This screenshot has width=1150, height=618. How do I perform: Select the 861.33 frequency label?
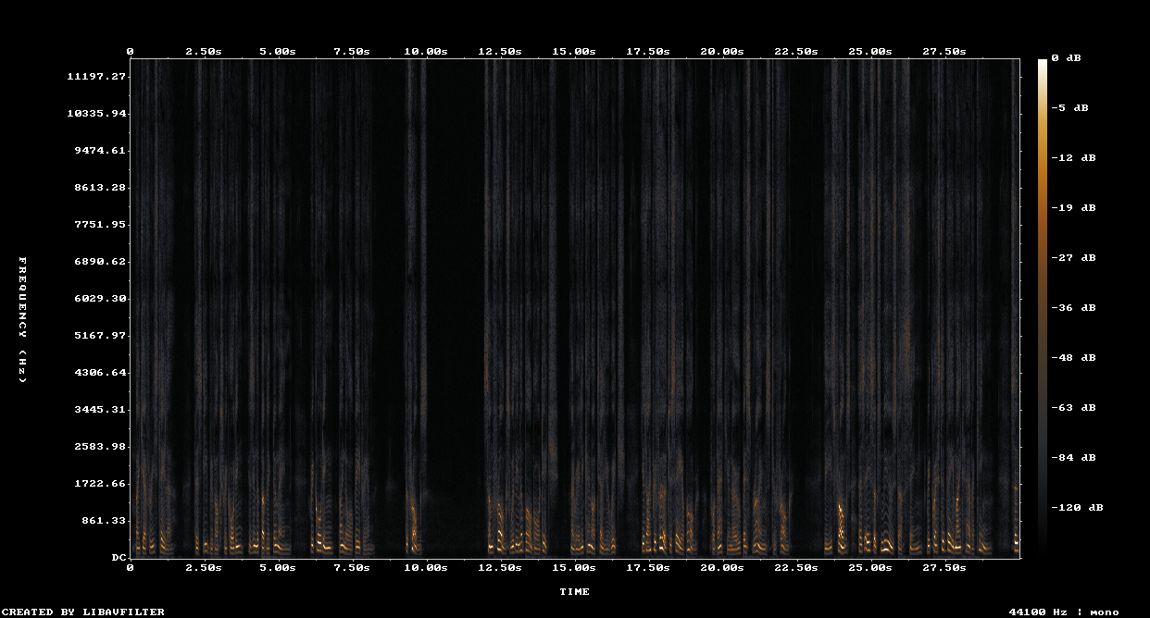coord(104,520)
